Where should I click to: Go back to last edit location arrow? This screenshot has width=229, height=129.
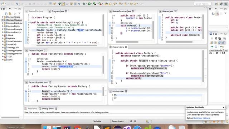131,4
